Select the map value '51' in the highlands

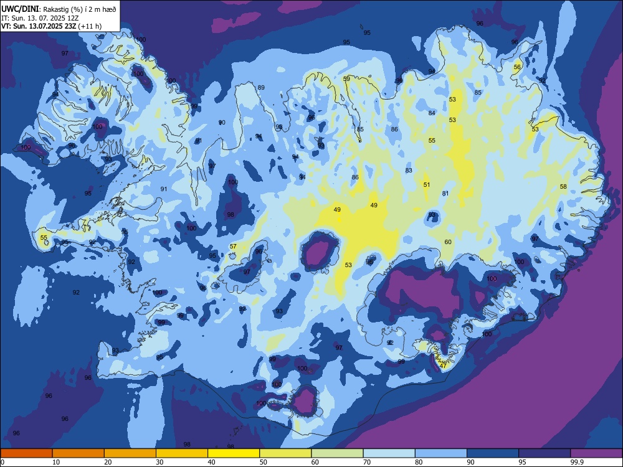(427, 185)
